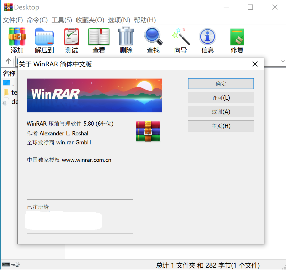
Task: Expand the address bar dropdown arrow
Action: [x=283, y=61]
